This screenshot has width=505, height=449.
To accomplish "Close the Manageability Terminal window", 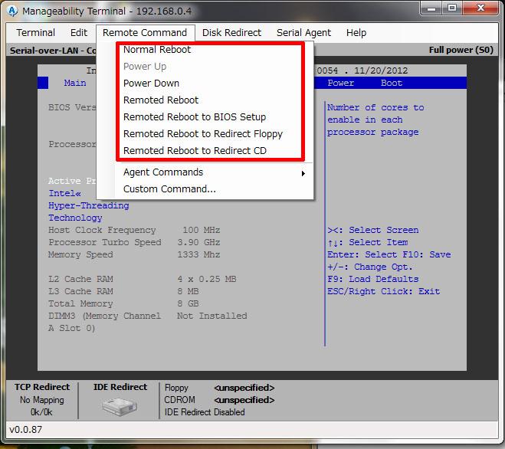I will 480,8.
